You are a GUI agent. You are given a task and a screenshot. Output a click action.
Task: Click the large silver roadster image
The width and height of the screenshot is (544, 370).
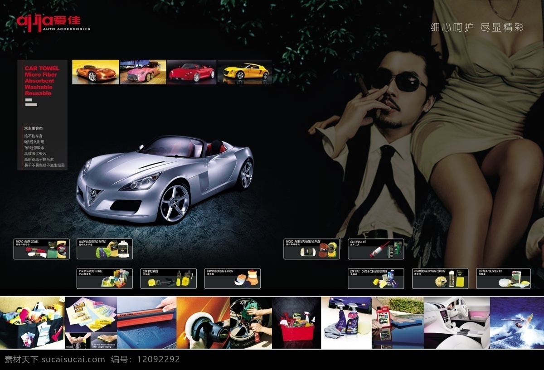click(x=165, y=179)
